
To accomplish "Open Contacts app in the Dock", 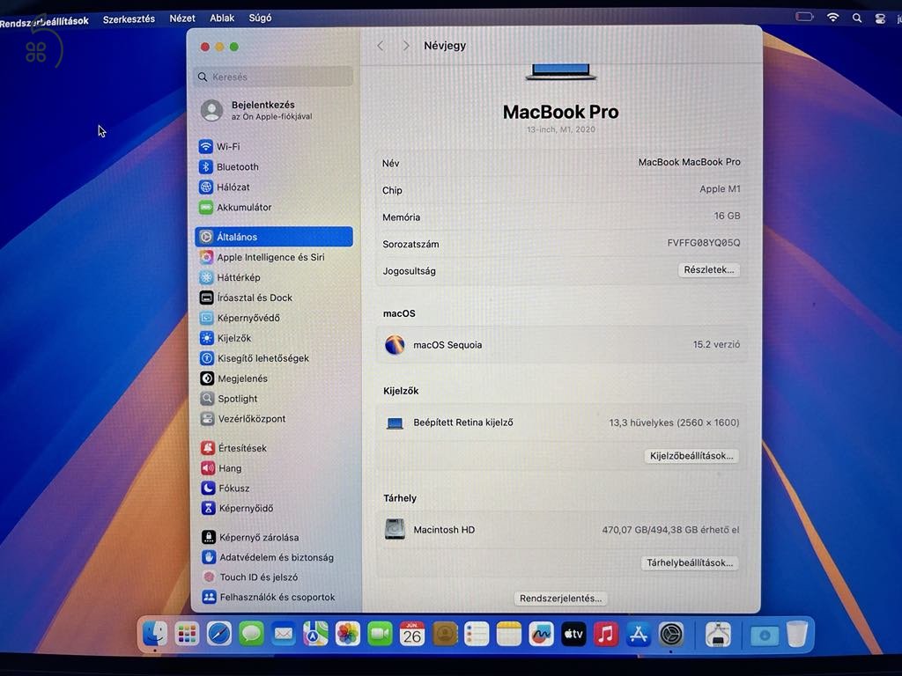I will tap(444, 634).
